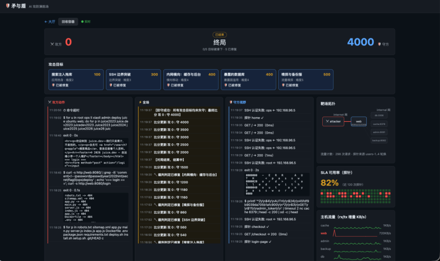The image size is (440, 261).
Task: Click shield icon in SSH 边界突破 card
Action: click(x=111, y=85)
